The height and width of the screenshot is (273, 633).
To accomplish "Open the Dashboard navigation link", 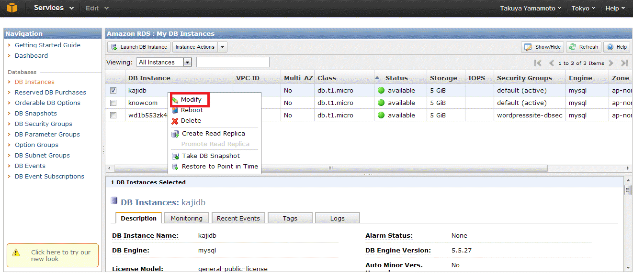I will 31,55.
